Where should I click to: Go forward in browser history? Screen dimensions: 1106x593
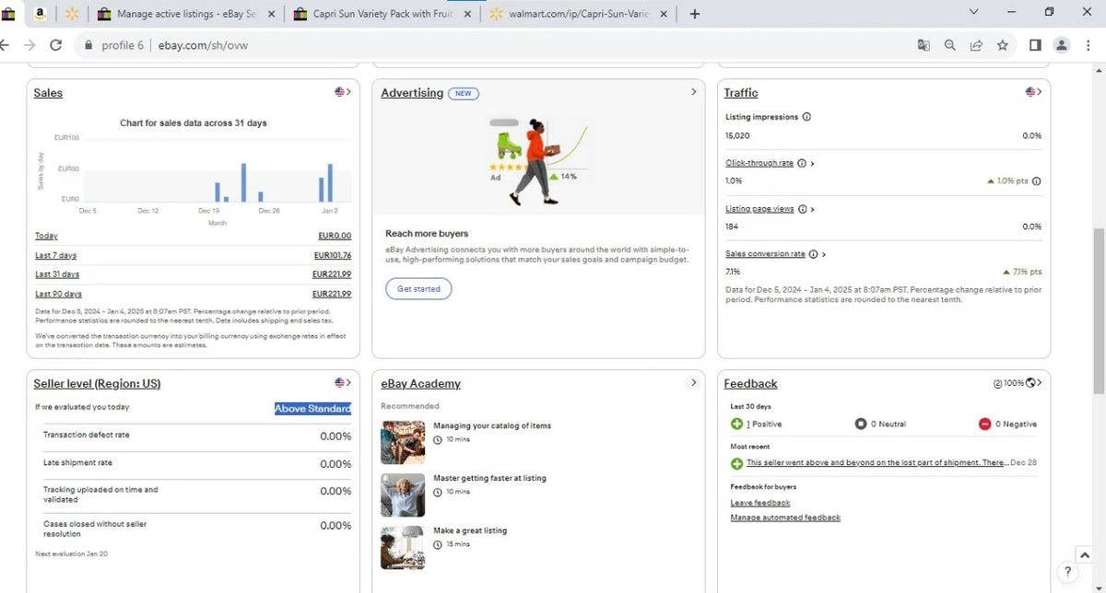pos(29,45)
